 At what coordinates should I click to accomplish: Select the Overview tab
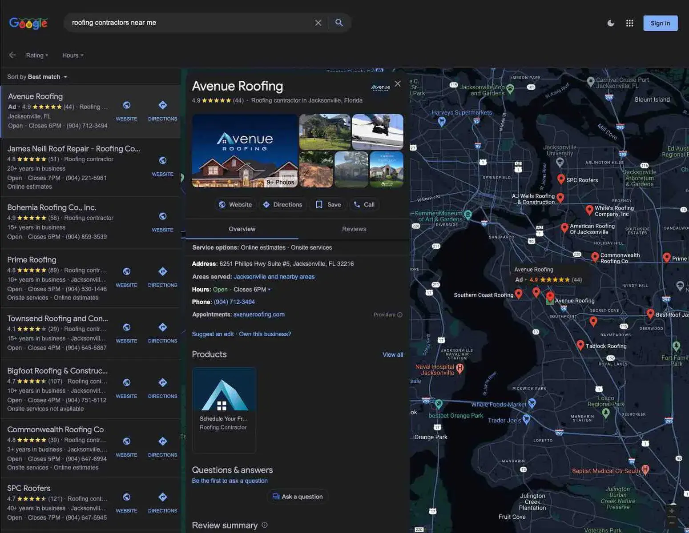tap(242, 229)
